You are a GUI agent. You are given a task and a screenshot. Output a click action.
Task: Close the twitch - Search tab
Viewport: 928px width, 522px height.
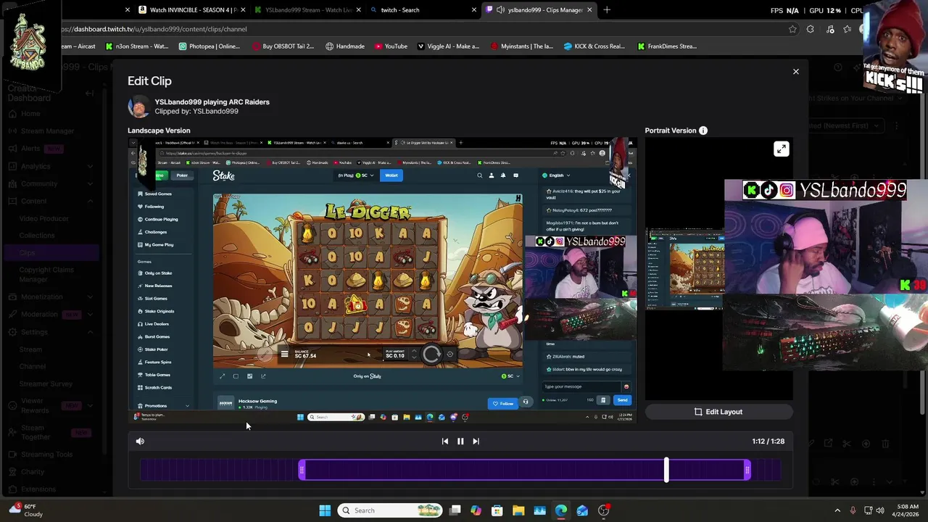pos(473,10)
